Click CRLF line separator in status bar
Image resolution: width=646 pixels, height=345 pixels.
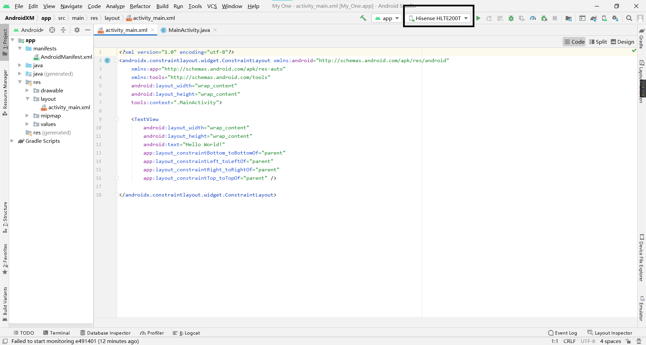pyautogui.click(x=569, y=341)
